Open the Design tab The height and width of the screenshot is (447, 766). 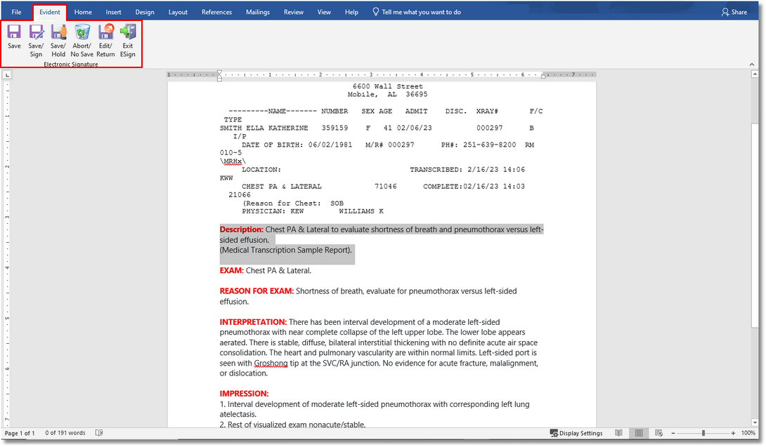145,12
